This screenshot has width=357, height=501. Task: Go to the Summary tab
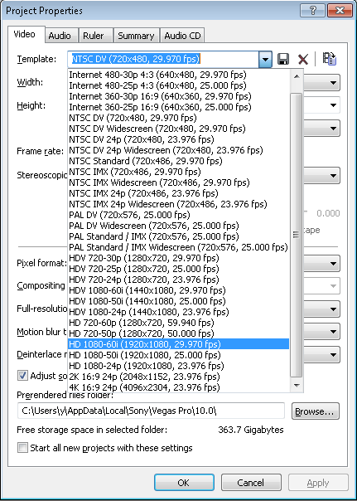[x=136, y=36]
